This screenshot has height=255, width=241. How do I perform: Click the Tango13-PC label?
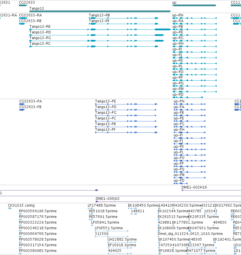pyautogui.click(x=105, y=118)
